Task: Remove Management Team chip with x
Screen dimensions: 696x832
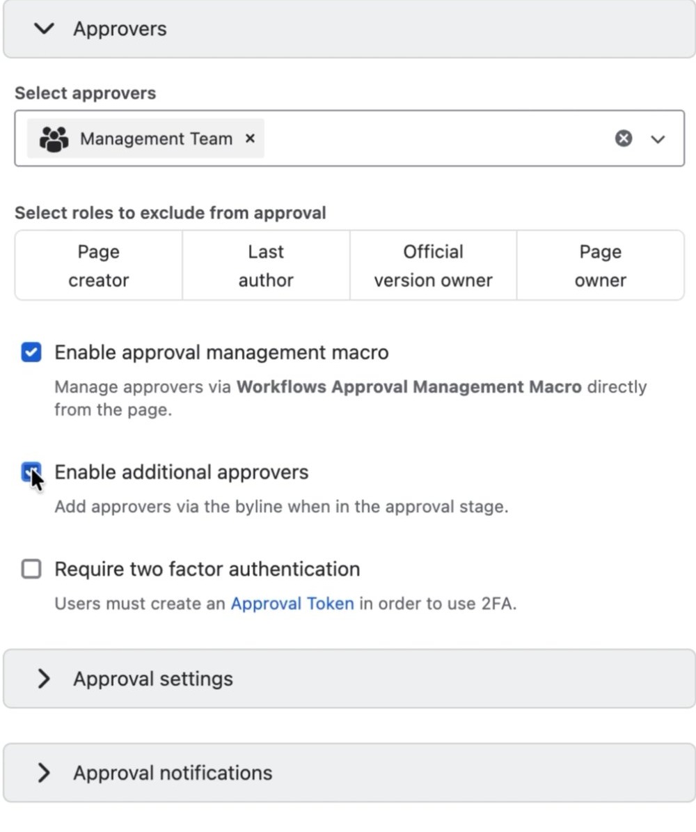Action: point(250,139)
